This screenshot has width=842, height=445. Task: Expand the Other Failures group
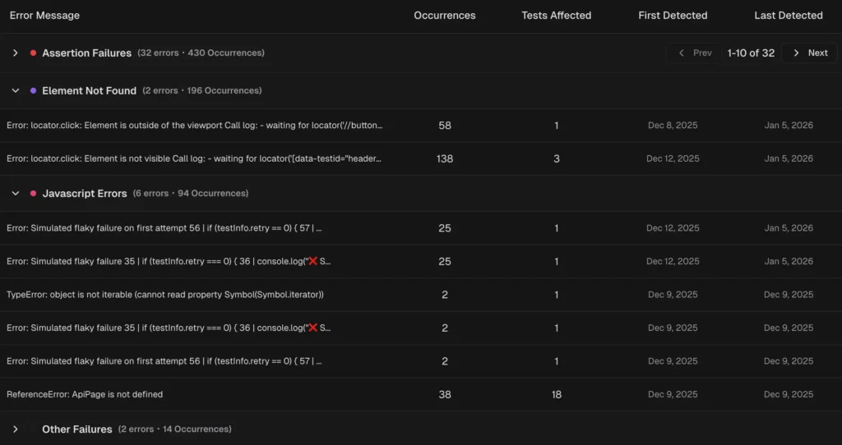click(x=15, y=429)
